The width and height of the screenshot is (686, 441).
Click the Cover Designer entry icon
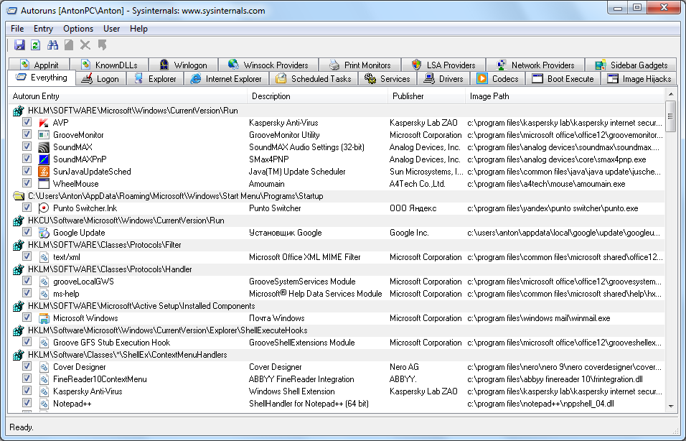[43, 367]
